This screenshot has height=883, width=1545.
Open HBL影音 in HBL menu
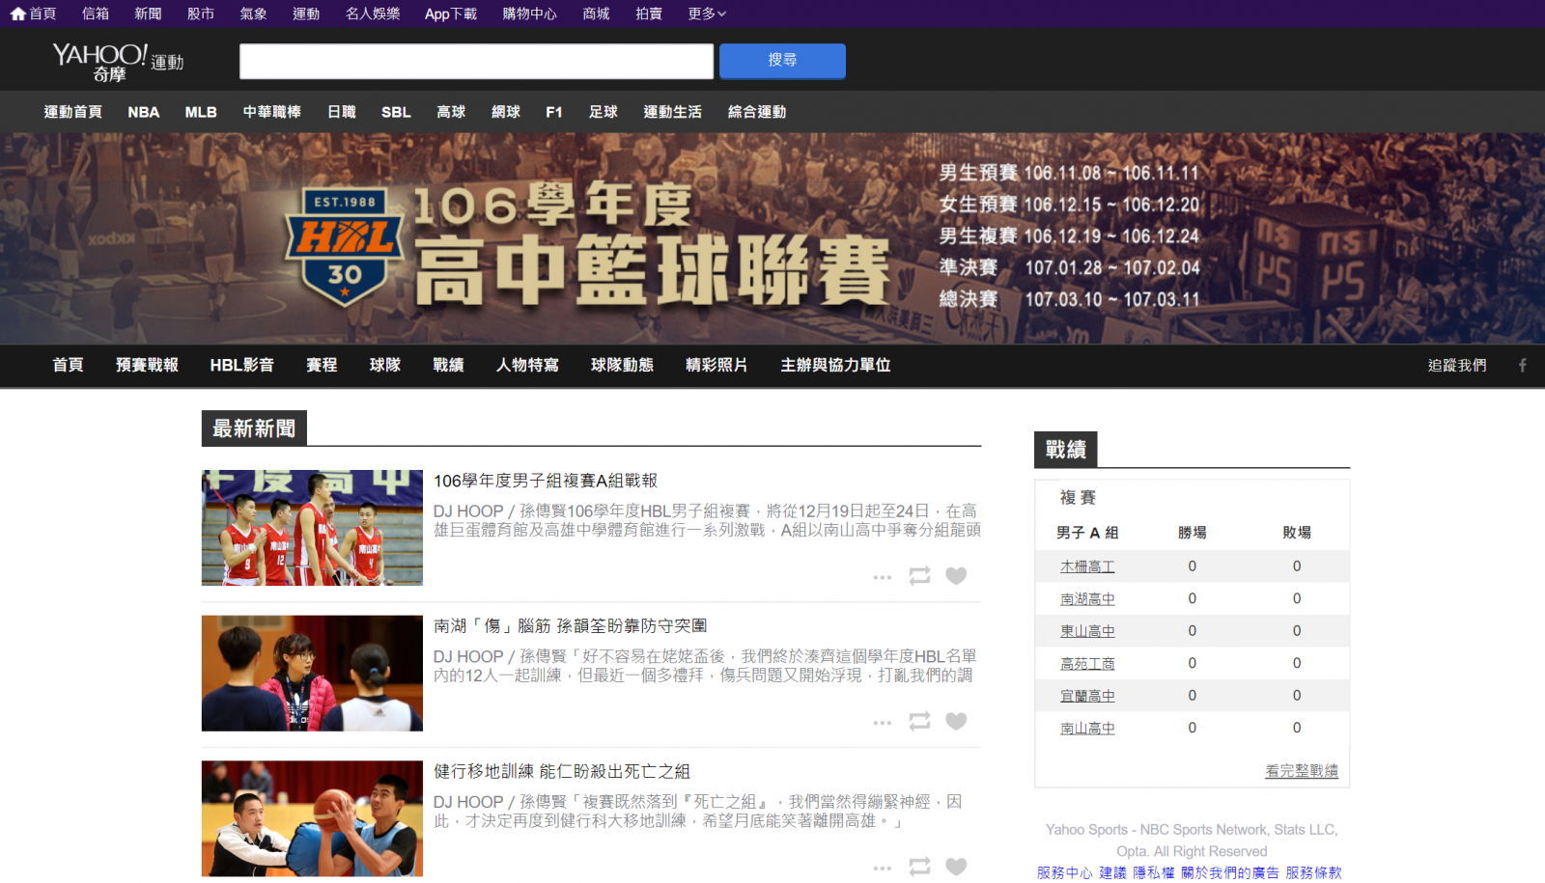click(x=242, y=365)
